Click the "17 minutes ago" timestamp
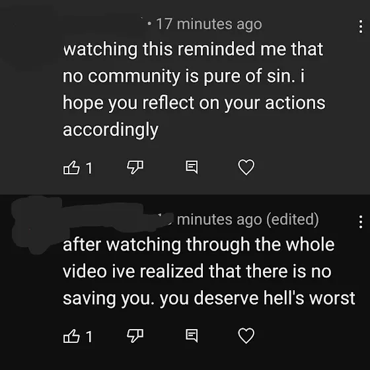Screen dimensions: 370x370 (209, 24)
